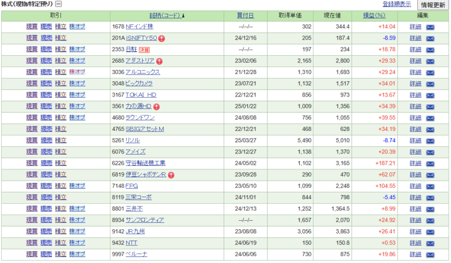Click 現買 in the NFインド株 row
This screenshot has height=263, width=451.
tap(32, 27)
